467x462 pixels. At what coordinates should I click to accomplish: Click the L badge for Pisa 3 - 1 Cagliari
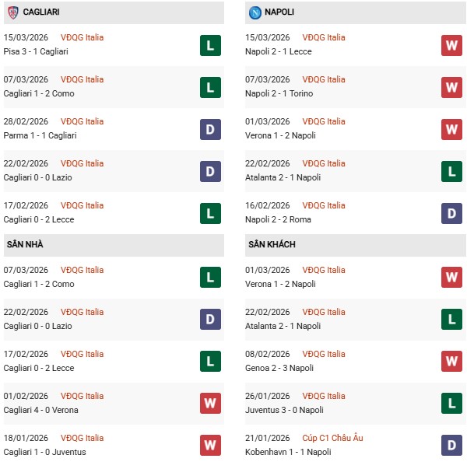pyautogui.click(x=209, y=45)
